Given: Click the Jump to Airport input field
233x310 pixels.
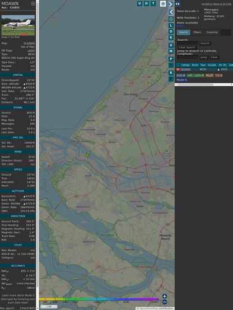Looking at the screenshot, I should (188, 57).
